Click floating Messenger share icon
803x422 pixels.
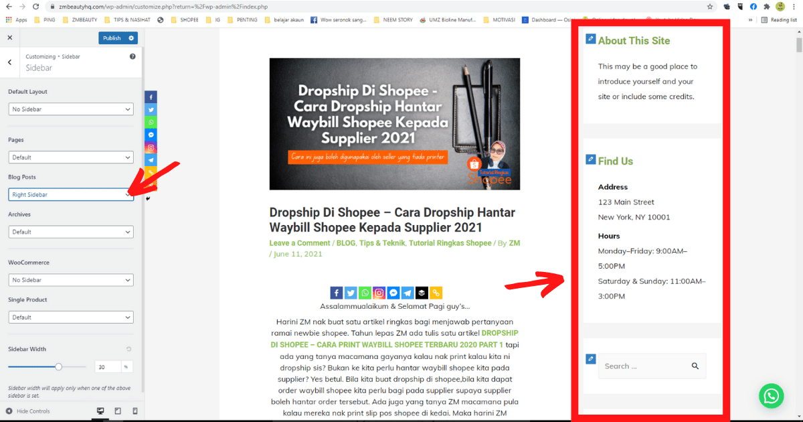151,135
